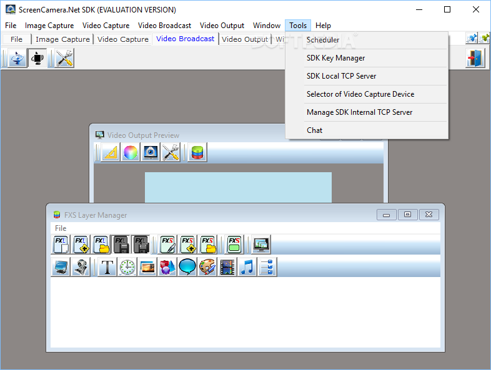Viewport: 491px width, 370px height.
Task: Choose Chat from the Tools menu
Action: click(x=367, y=130)
